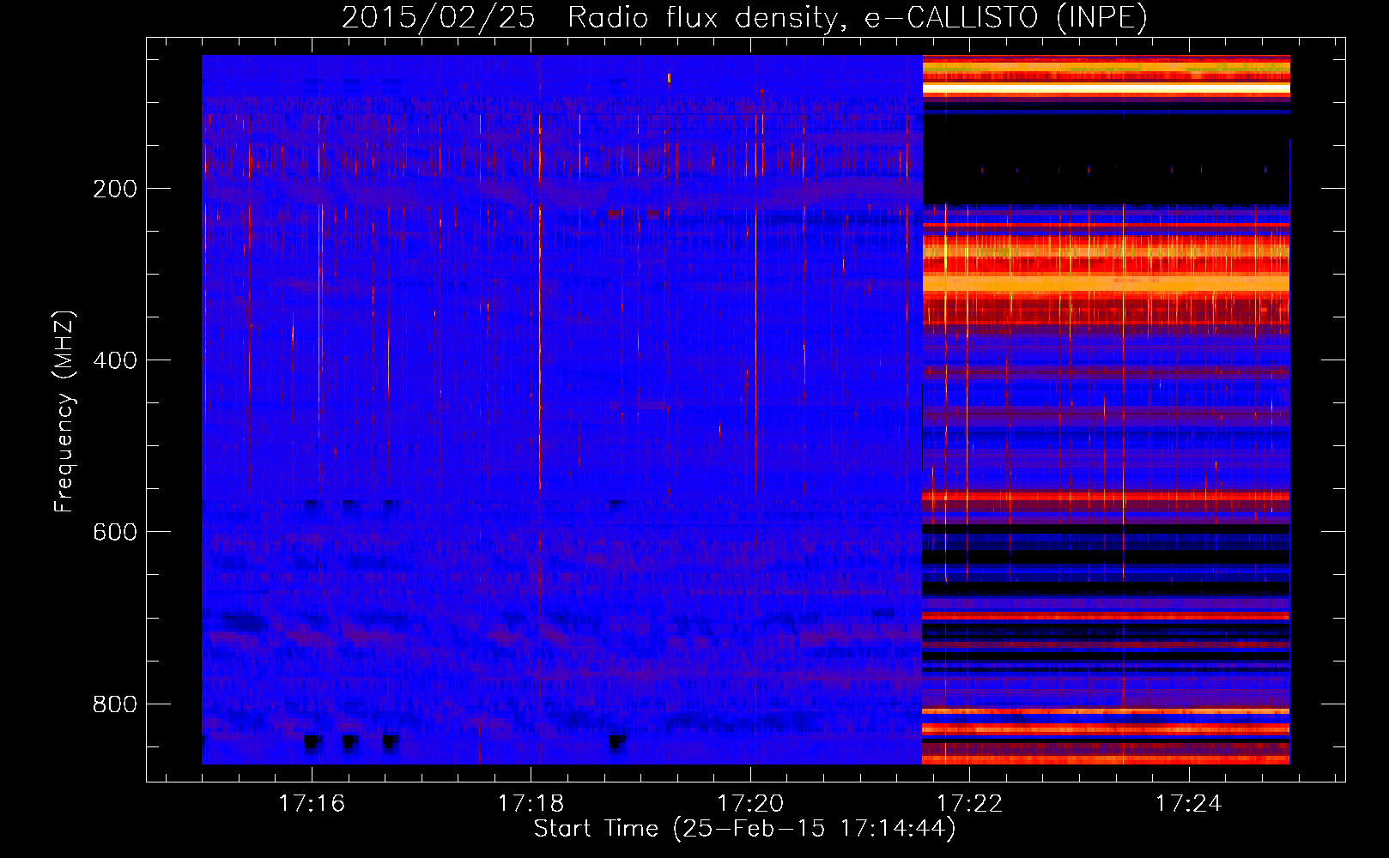
Task: Click the 17:22 time tick label
Action: point(969,803)
